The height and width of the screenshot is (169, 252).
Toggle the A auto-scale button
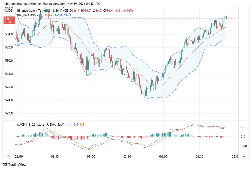tap(244, 156)
